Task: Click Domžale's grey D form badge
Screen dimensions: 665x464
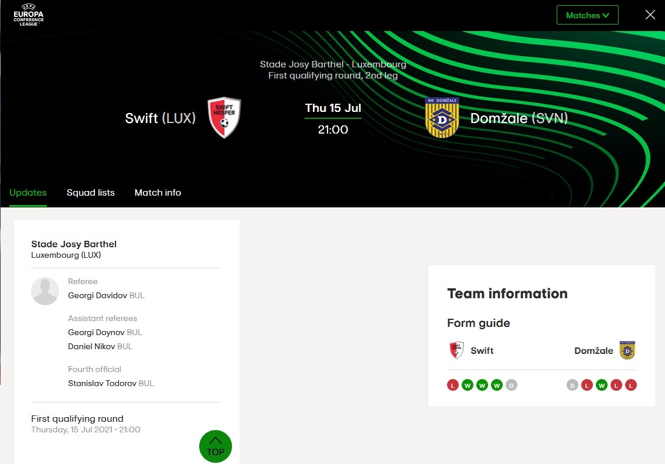Action: (572, 385)
